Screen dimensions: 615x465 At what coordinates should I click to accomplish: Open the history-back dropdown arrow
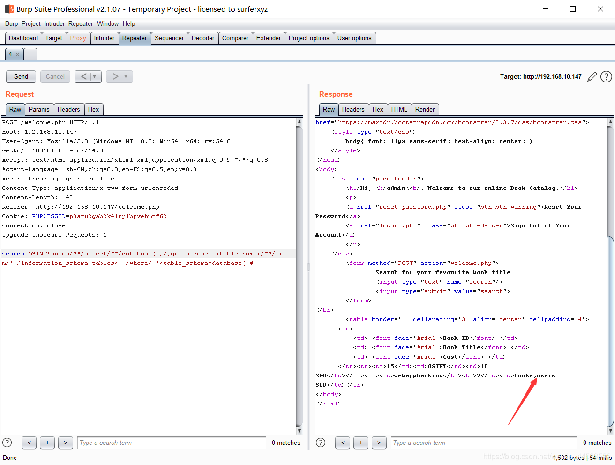tap(95, 76)
